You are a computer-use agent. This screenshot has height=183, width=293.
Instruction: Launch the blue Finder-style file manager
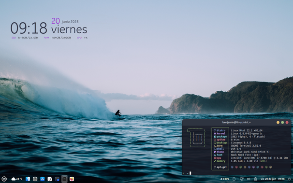coord(28,179)
